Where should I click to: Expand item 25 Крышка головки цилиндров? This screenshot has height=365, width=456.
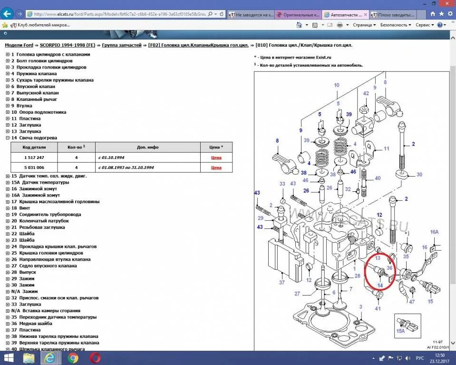(x=8, y=253)
